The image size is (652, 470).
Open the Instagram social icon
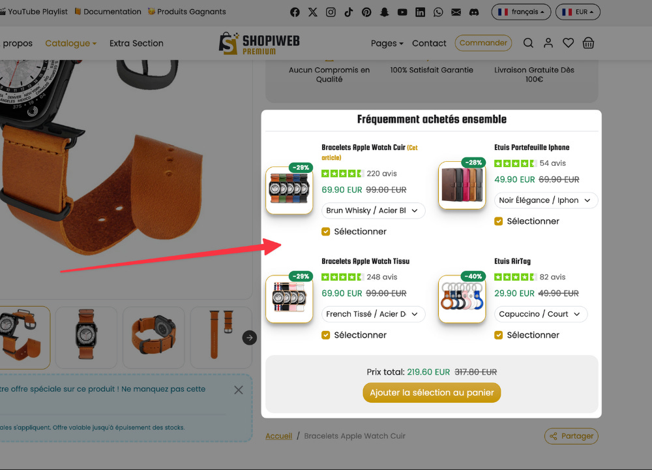click(331, 12)
